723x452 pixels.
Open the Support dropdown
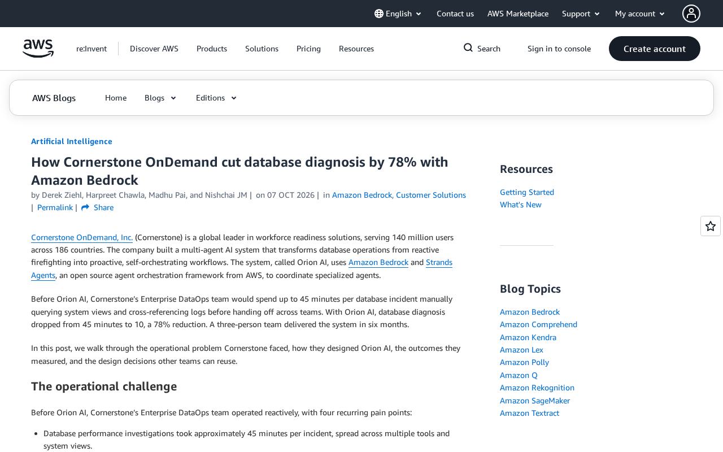(581, 14)
